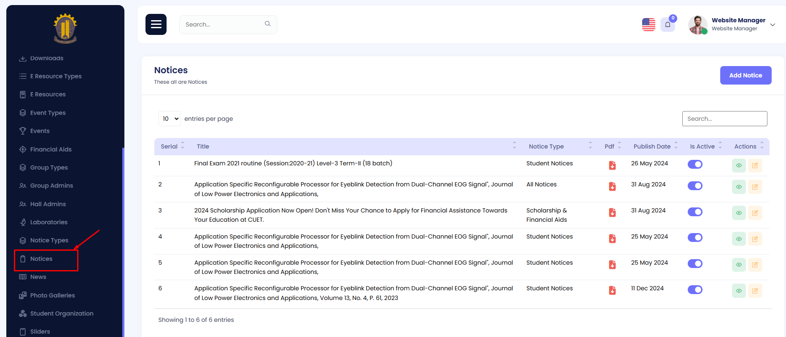
Task: Download the PDF icon in row 5
Action: coord(612,265)
